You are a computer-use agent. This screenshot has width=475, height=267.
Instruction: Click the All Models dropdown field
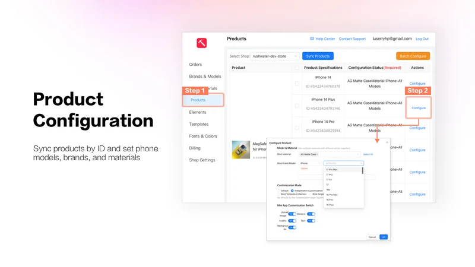click(344, 163)
